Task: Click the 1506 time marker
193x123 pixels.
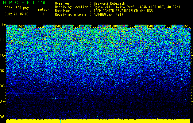Action: (113, 26)
